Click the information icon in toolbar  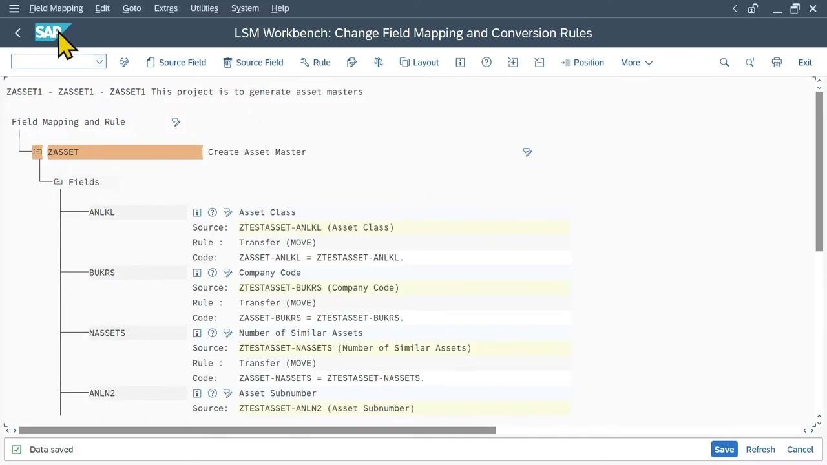(x=460, y=62)
